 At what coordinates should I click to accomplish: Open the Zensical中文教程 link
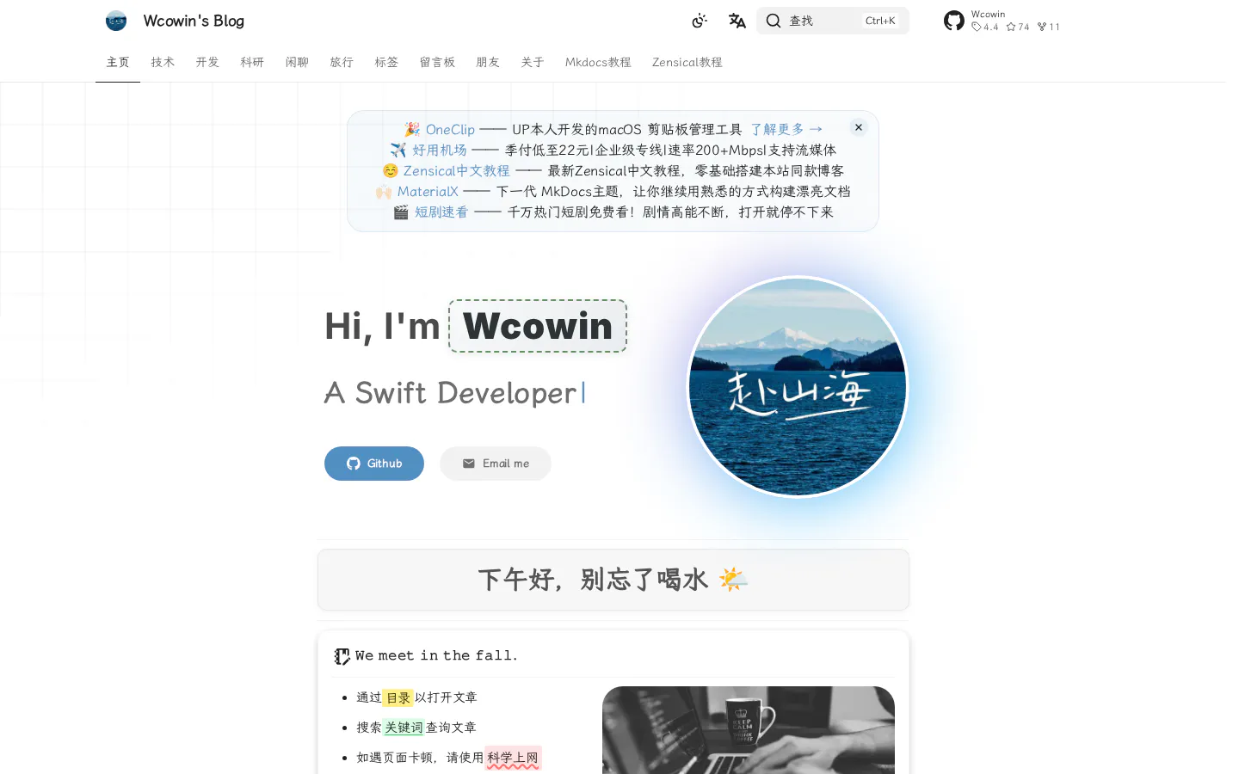(x=457, y=170)
